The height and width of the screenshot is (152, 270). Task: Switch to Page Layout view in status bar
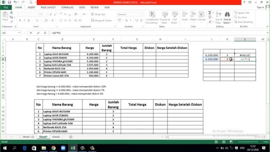tap(224, 142)
